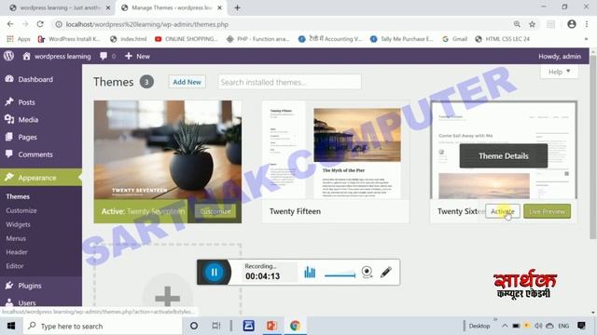Click the Type here to search box
The width and height of the screenshot is (597, 335).
coord(103,326)
